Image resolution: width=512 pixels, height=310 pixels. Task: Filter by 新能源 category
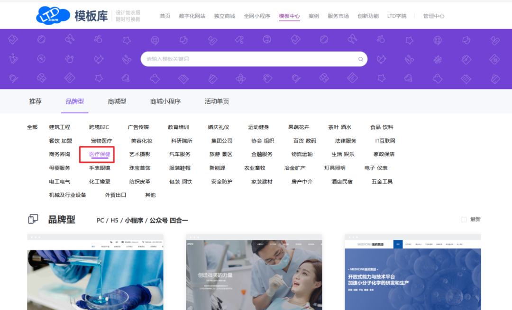click(x=217, y=168)
